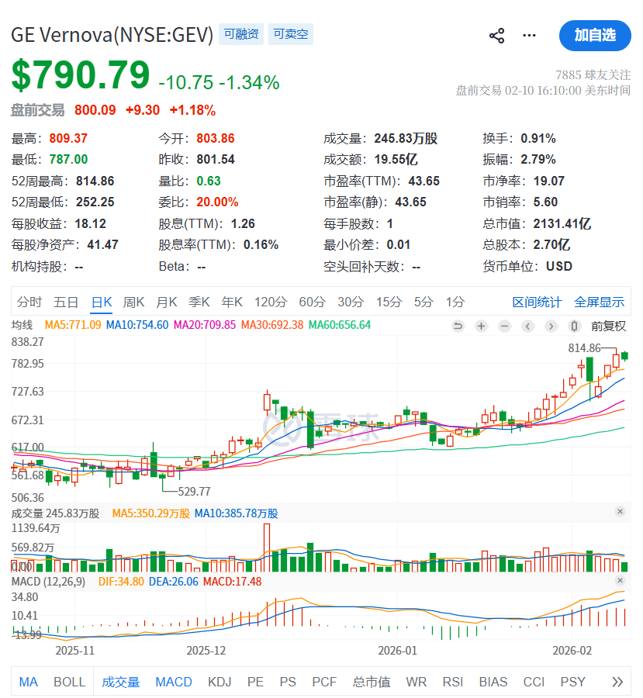Select the 年K chart tab
Viewport: 643px width, 698px height.
tap(232, 302)
